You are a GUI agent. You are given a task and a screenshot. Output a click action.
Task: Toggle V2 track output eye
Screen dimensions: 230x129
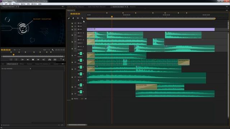click(81, 26)
